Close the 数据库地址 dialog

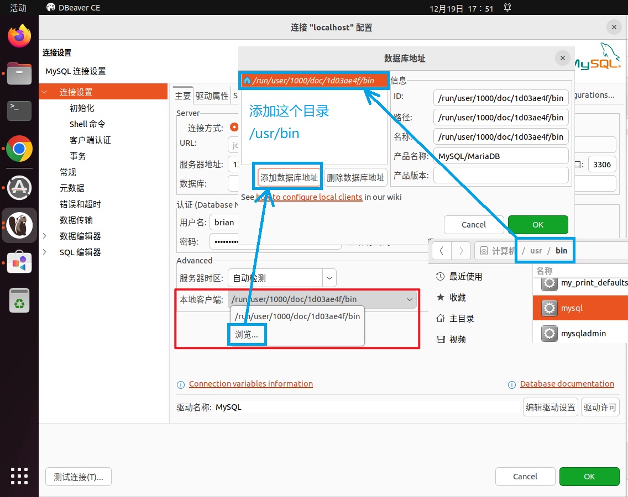click(x=563, y=58)
